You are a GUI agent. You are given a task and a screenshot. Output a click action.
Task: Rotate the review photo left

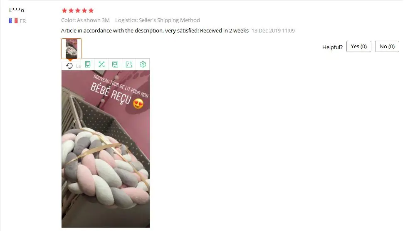coord(69,66)
